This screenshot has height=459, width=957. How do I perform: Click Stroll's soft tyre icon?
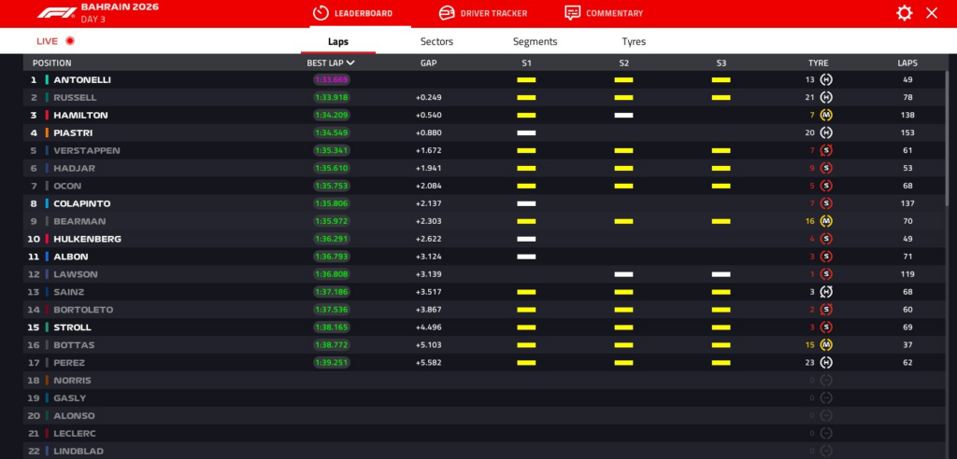tap(826, 327)
